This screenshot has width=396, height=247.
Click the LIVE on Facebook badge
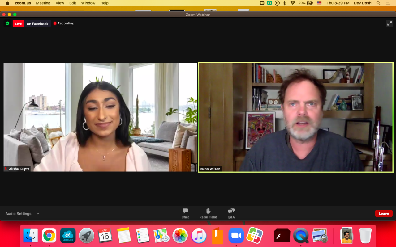(32, 24)
